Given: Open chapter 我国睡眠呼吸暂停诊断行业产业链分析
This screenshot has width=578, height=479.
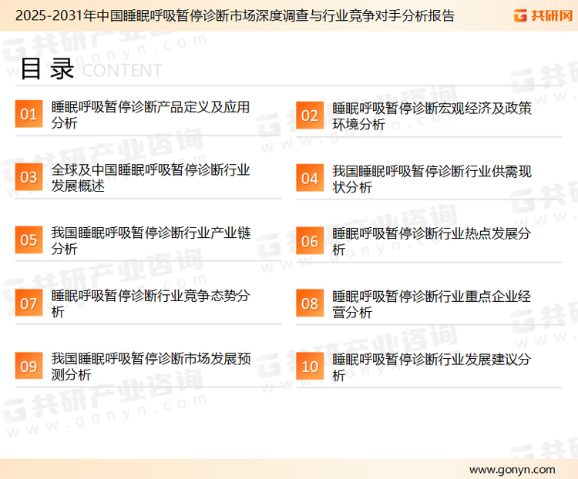Looking at the screenshot, I should click(151, 240).
